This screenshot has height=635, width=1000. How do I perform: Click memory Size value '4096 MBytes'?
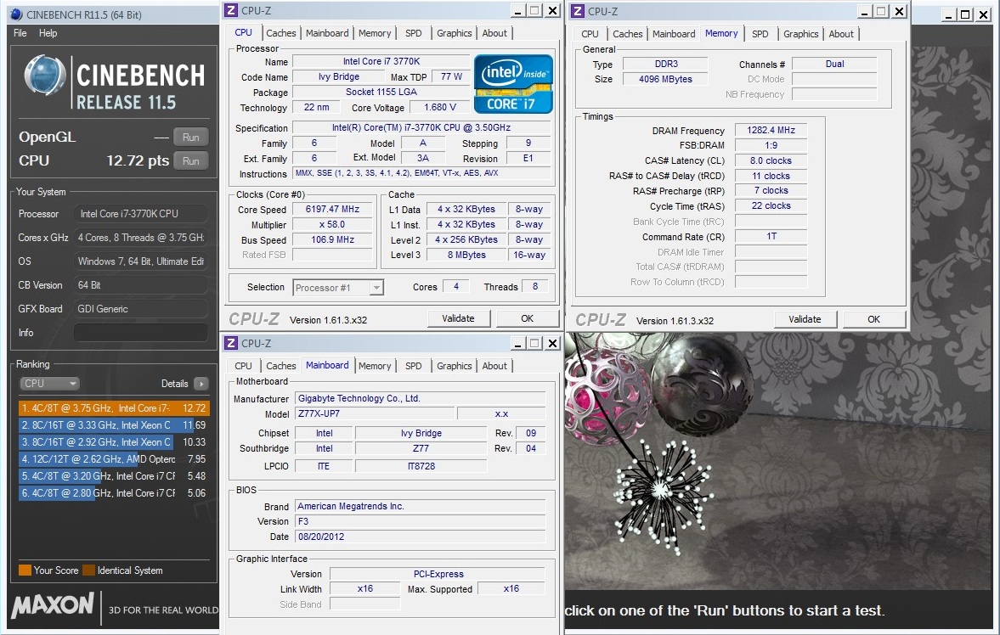(x=665, y=79)
